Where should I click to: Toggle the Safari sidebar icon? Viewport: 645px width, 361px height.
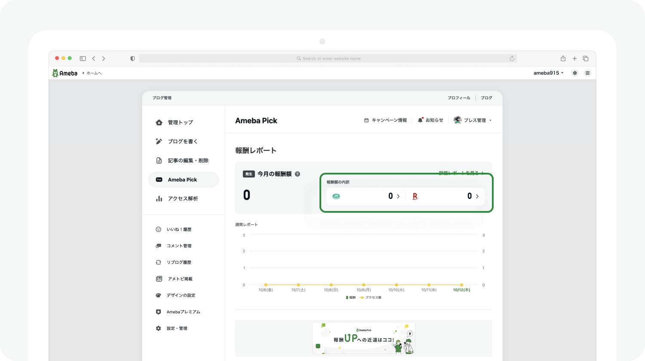pyautogui.click(x=83, y=58)
